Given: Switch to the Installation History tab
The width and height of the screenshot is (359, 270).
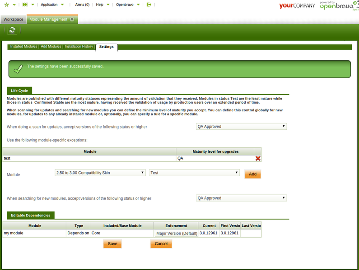Looking at the screenshot, I should [79, 46].
